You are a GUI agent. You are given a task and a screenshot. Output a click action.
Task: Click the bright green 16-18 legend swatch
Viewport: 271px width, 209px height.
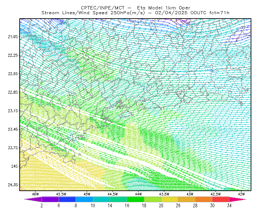pyautogui.click(x=135, y=199)
